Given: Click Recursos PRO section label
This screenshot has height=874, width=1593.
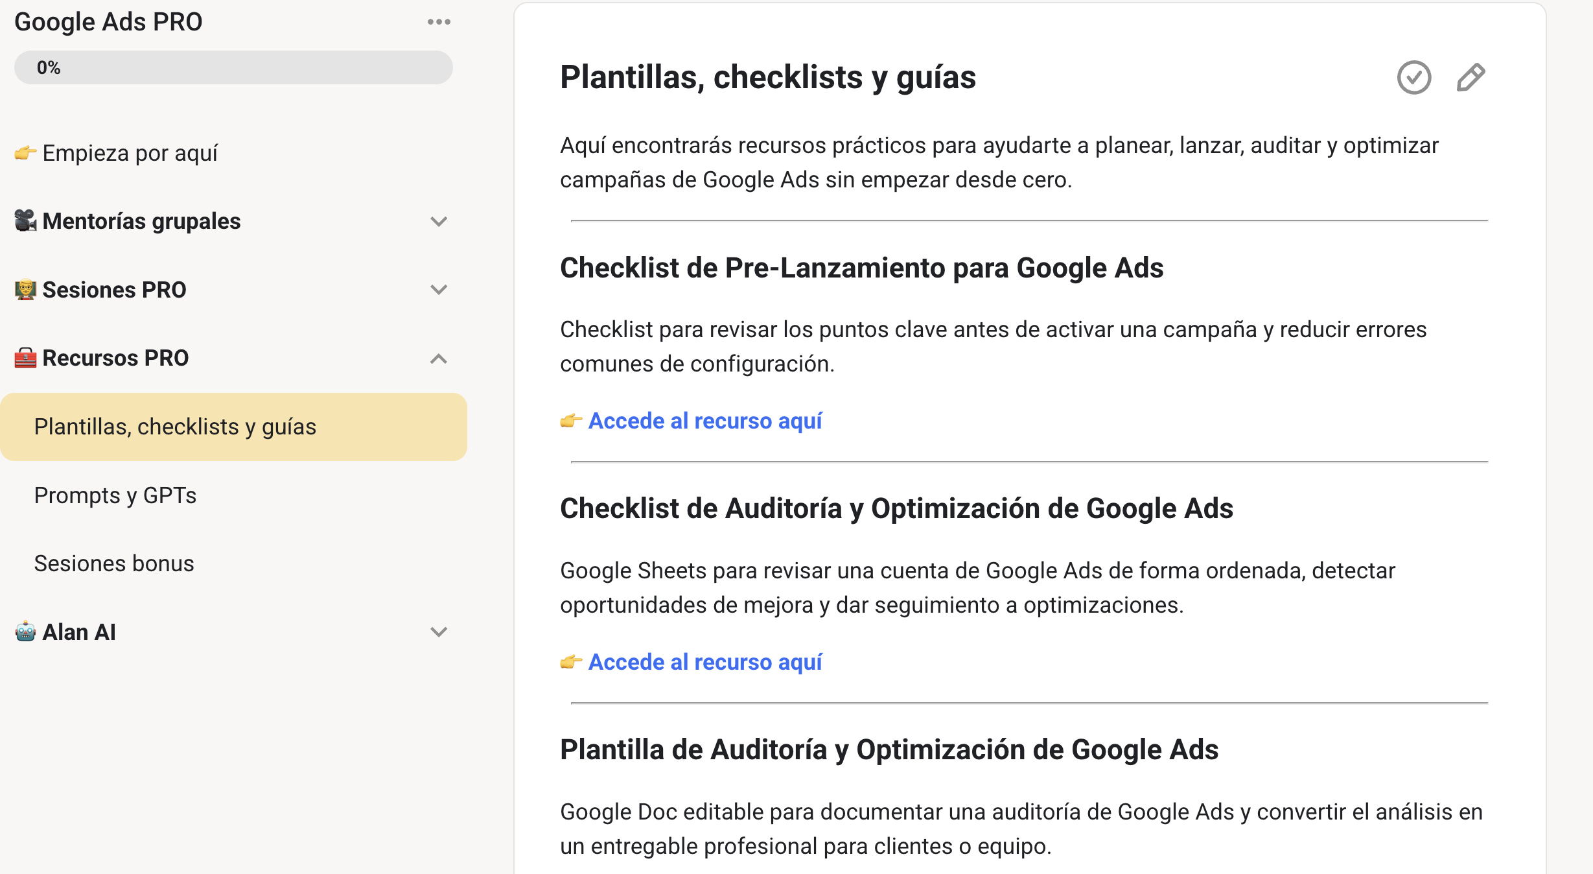Looking at the screenshot, I should 115,358.
